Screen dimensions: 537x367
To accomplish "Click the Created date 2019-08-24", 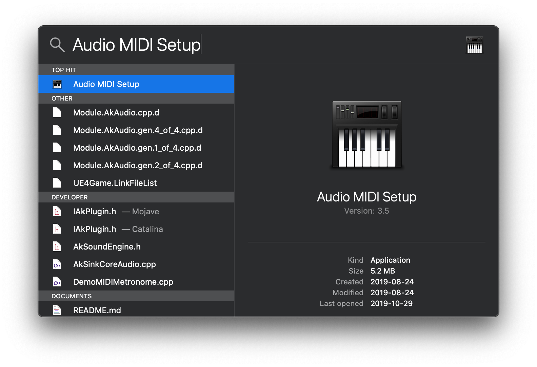I will point(392,282).
